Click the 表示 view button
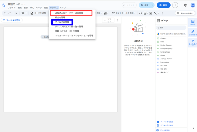 point(163,5)
